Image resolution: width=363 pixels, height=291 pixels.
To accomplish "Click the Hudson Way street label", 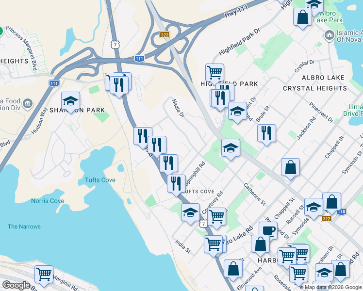I will [39, 120].
